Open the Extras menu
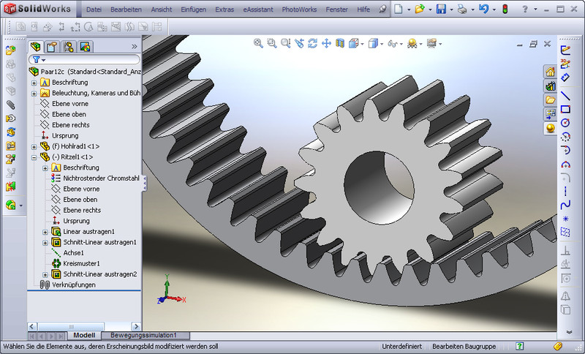585x354 pixels. tap(225, 10)
